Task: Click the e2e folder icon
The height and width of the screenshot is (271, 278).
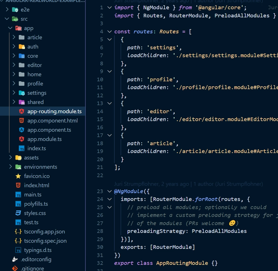Action: pos(15,10)
